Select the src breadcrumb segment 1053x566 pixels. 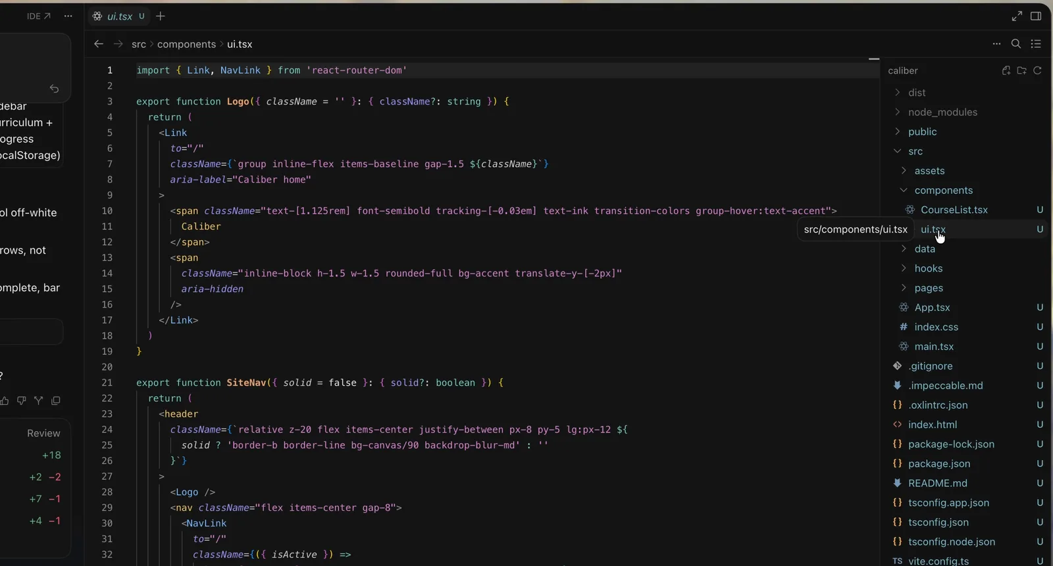click(x=139, y=44)
